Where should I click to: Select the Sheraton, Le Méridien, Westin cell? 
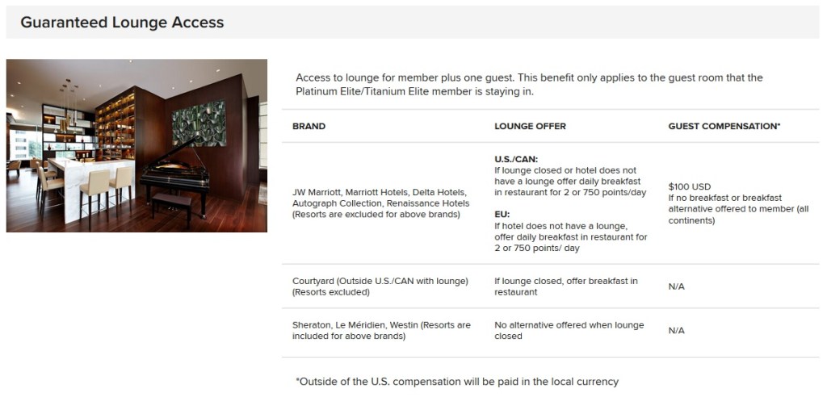(381, 331)
